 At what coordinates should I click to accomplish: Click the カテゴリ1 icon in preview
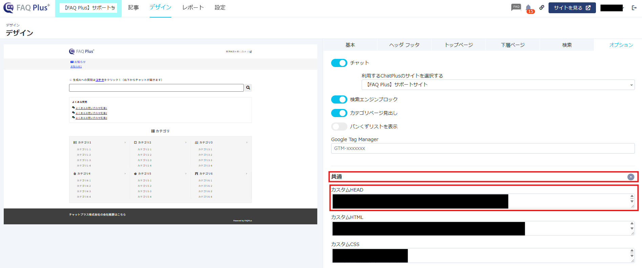[75, 142]
